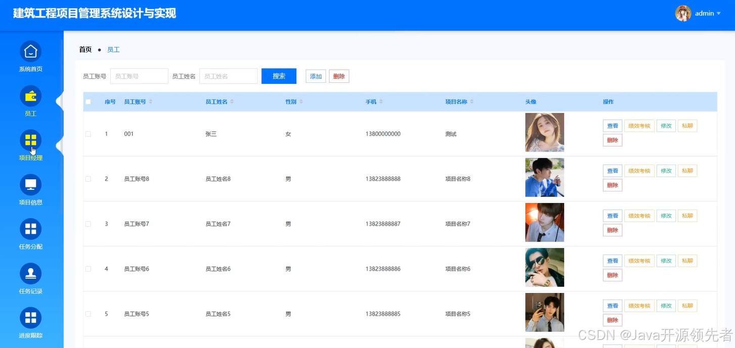The image size is (735, 348).
Task: Click 修改 for 员工姓名6 row
Action: click(666, 261)
